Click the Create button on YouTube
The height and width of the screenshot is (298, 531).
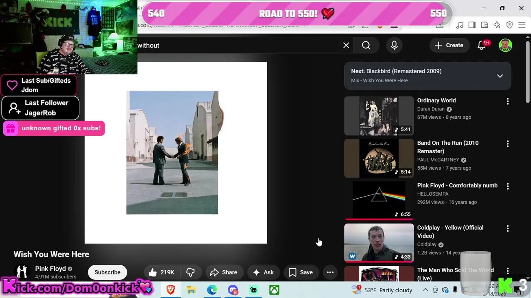point(449,46)
